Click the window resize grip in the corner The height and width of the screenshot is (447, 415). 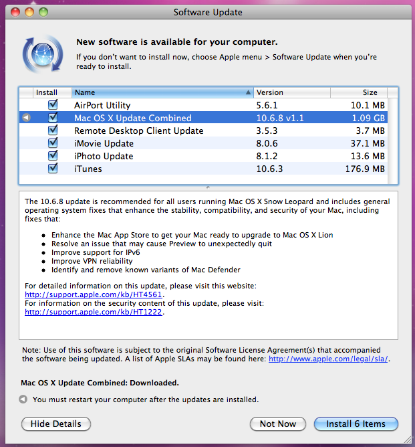[408, 439]
